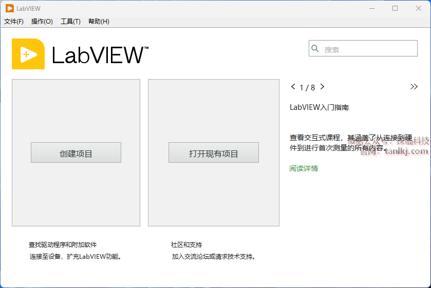Go to next news item arrow
The height and width of the screenshot is (288, 431).
tap(323, 87)
